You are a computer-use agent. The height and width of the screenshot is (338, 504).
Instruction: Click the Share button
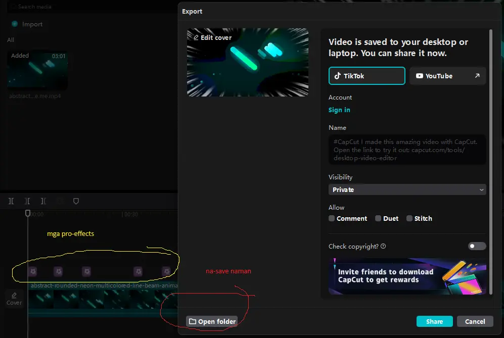coord(435,321)
